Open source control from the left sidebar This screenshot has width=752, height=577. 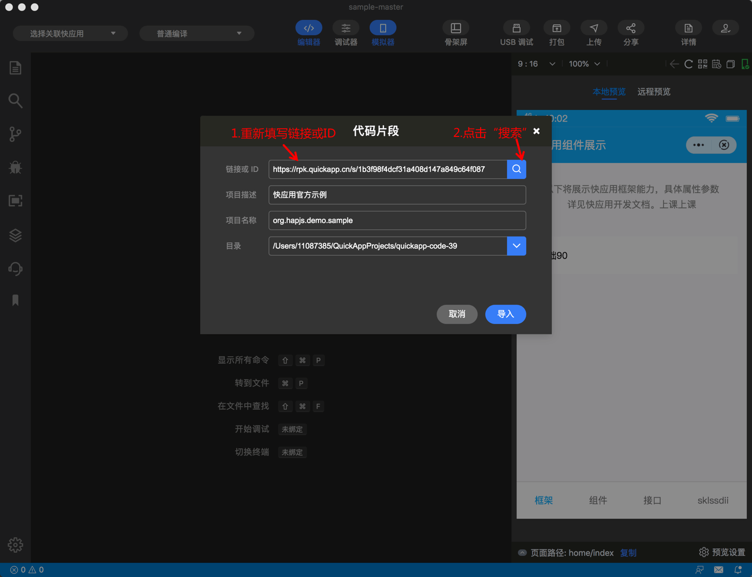coord(15,134)
